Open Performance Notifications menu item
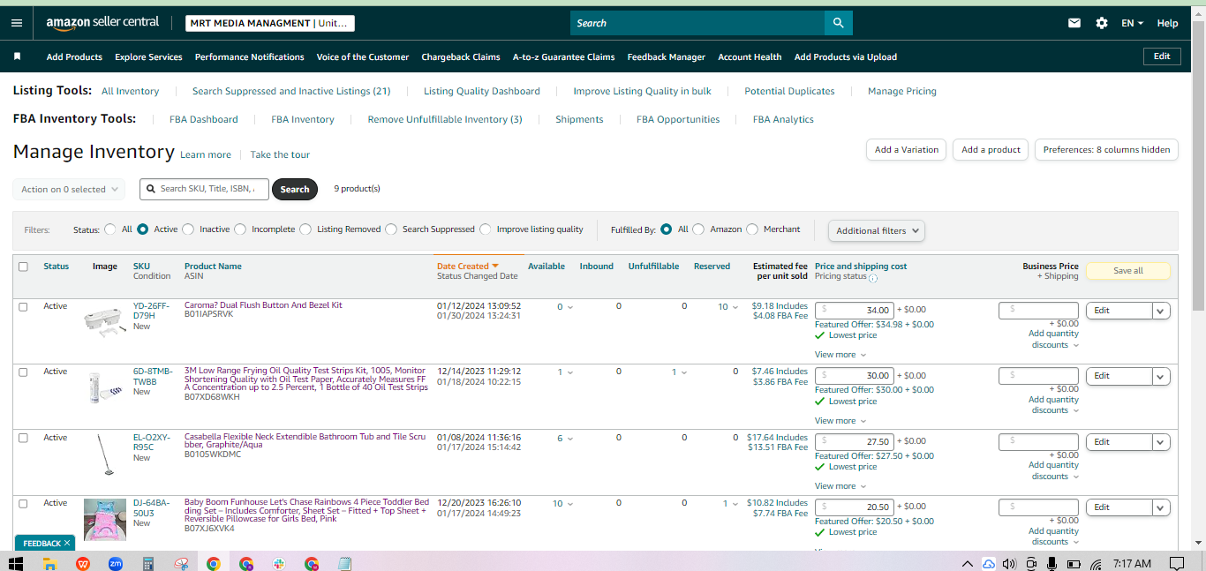Viewport: 1206px width, 571px height. [250, 56]
